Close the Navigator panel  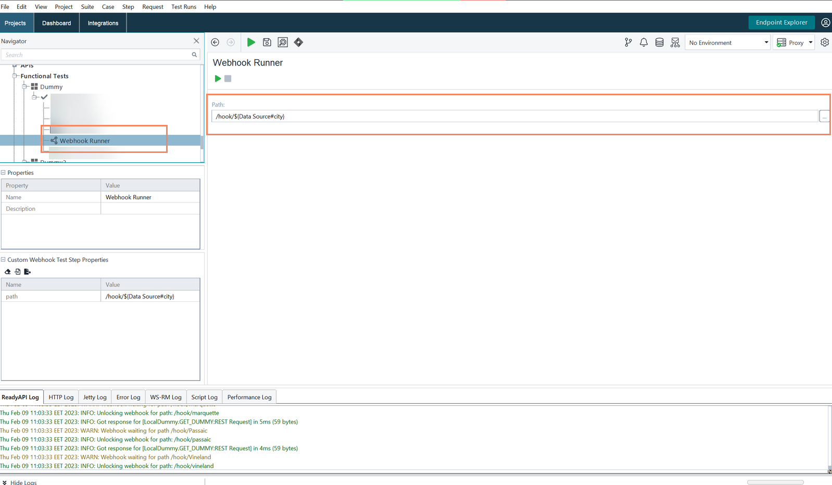point(196,41)
